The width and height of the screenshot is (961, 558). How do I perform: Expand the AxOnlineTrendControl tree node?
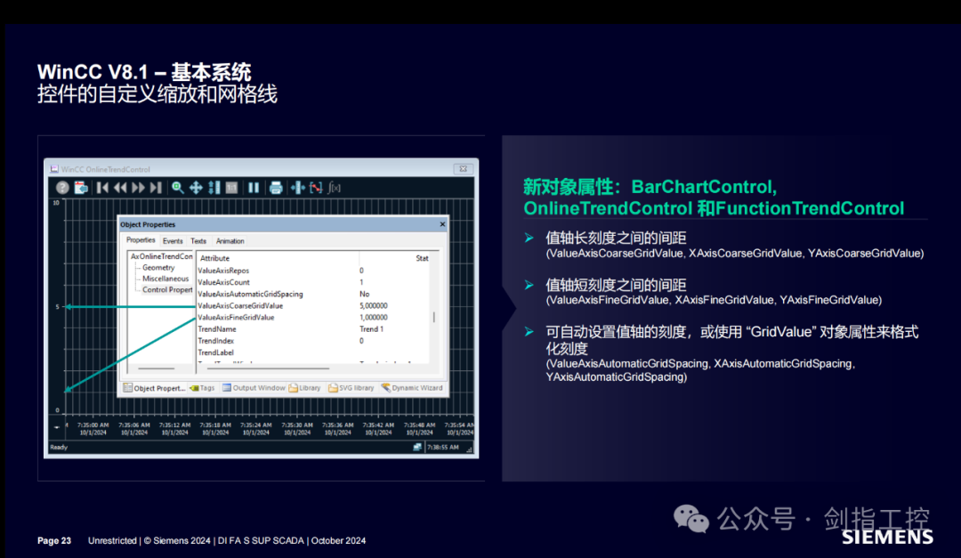160,256
